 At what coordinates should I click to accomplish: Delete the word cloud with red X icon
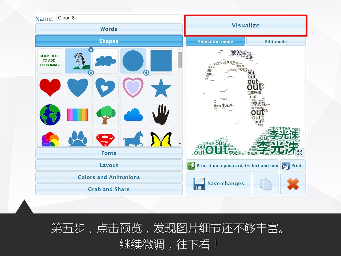pos(293,184)
